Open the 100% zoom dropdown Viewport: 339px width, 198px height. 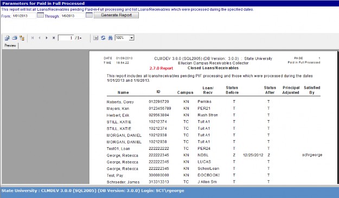pos(131,38)
